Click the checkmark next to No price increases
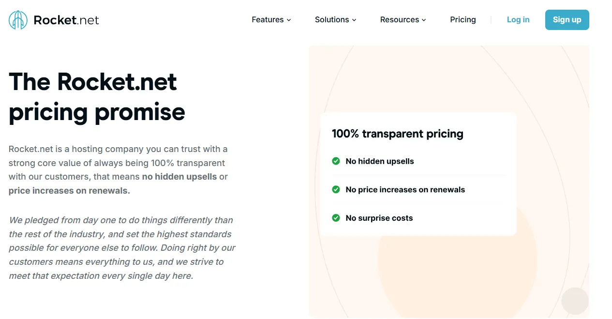 (336, 189)
